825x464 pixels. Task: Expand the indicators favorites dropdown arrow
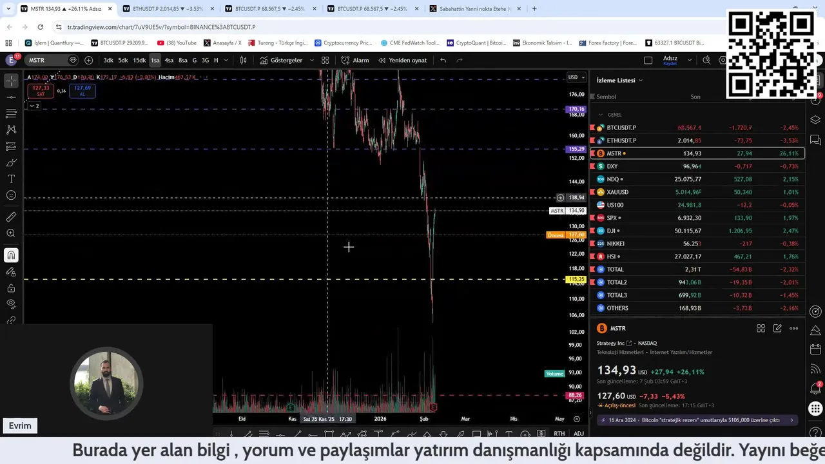(x=312, y=60)
